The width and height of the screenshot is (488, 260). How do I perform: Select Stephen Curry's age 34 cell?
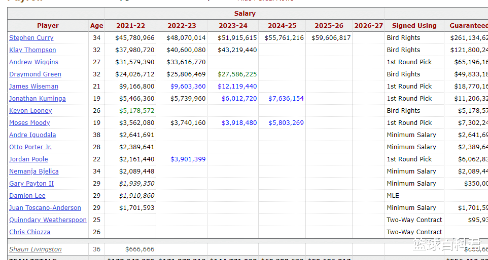97,38
